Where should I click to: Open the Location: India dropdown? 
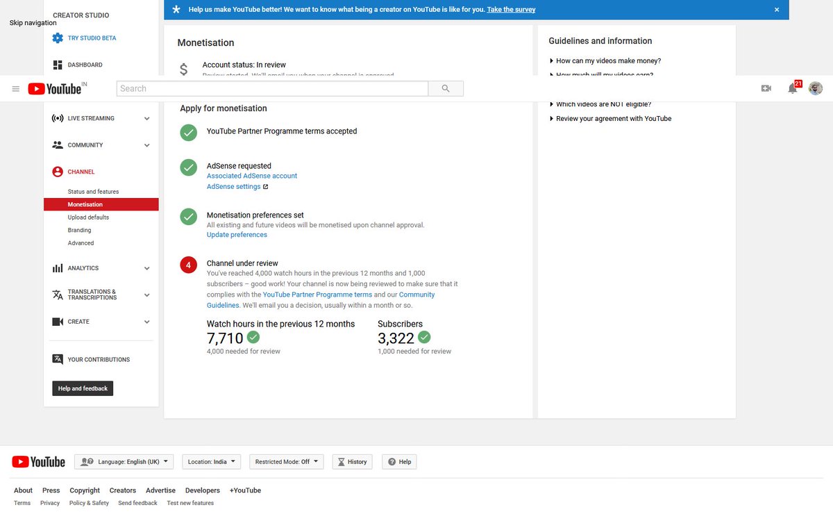[x=212, y=462]
